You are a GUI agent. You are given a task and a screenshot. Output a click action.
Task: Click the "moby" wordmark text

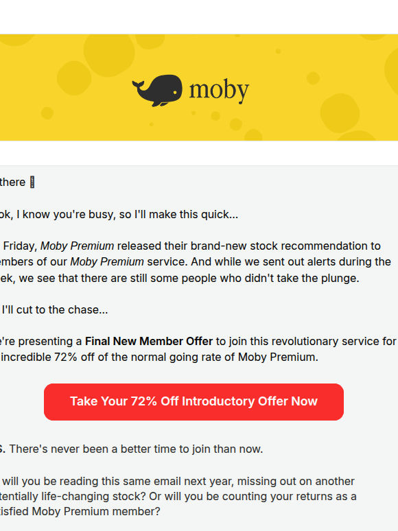tap(219, 91)
